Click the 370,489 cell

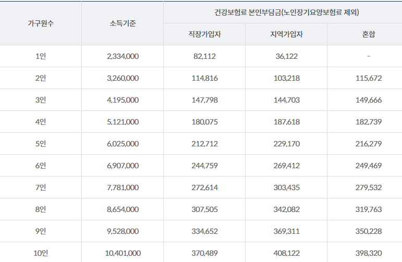204,253
